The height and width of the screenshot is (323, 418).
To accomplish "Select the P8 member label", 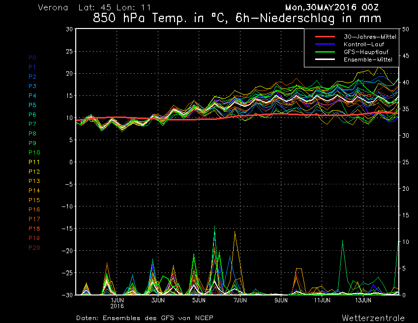I will 32,134.
